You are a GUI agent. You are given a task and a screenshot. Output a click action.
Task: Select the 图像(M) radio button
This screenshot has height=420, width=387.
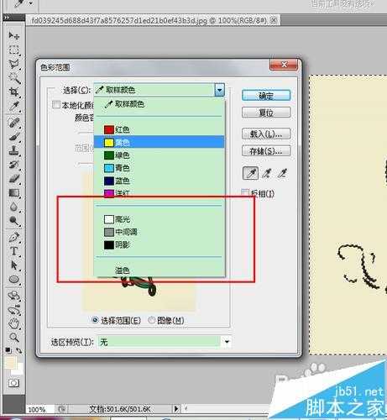151,319
